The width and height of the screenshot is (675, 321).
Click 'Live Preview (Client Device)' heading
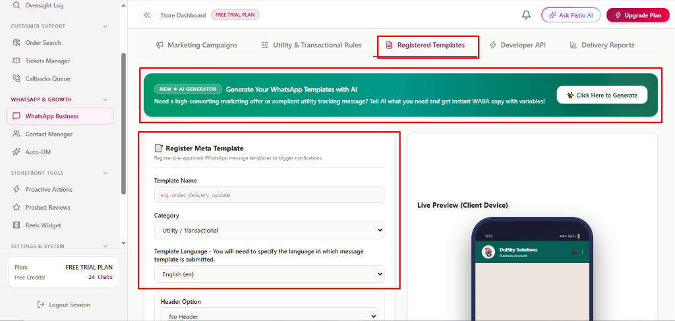click(x=463, y=205)
